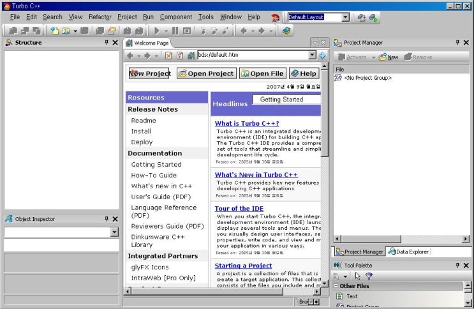Click the Open File page button
This screenshot has width=474, height=309.
pos(263,73)
